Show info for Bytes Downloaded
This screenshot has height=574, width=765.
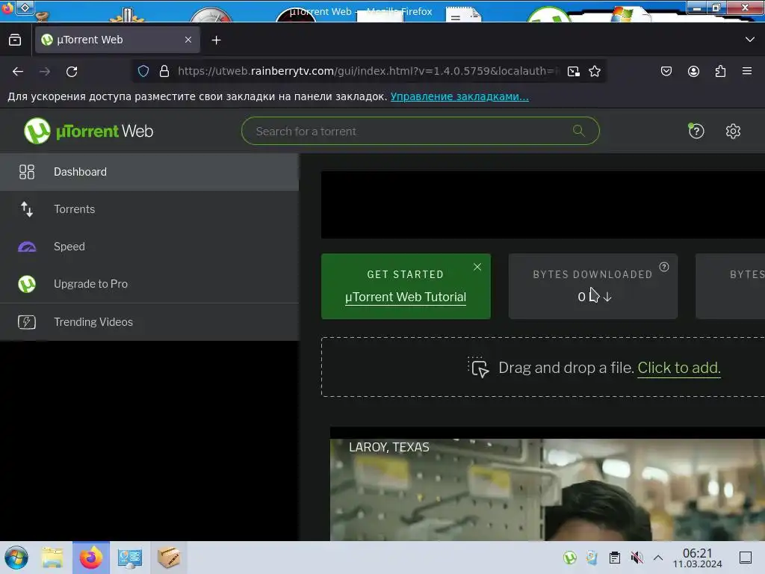point(664,267)
